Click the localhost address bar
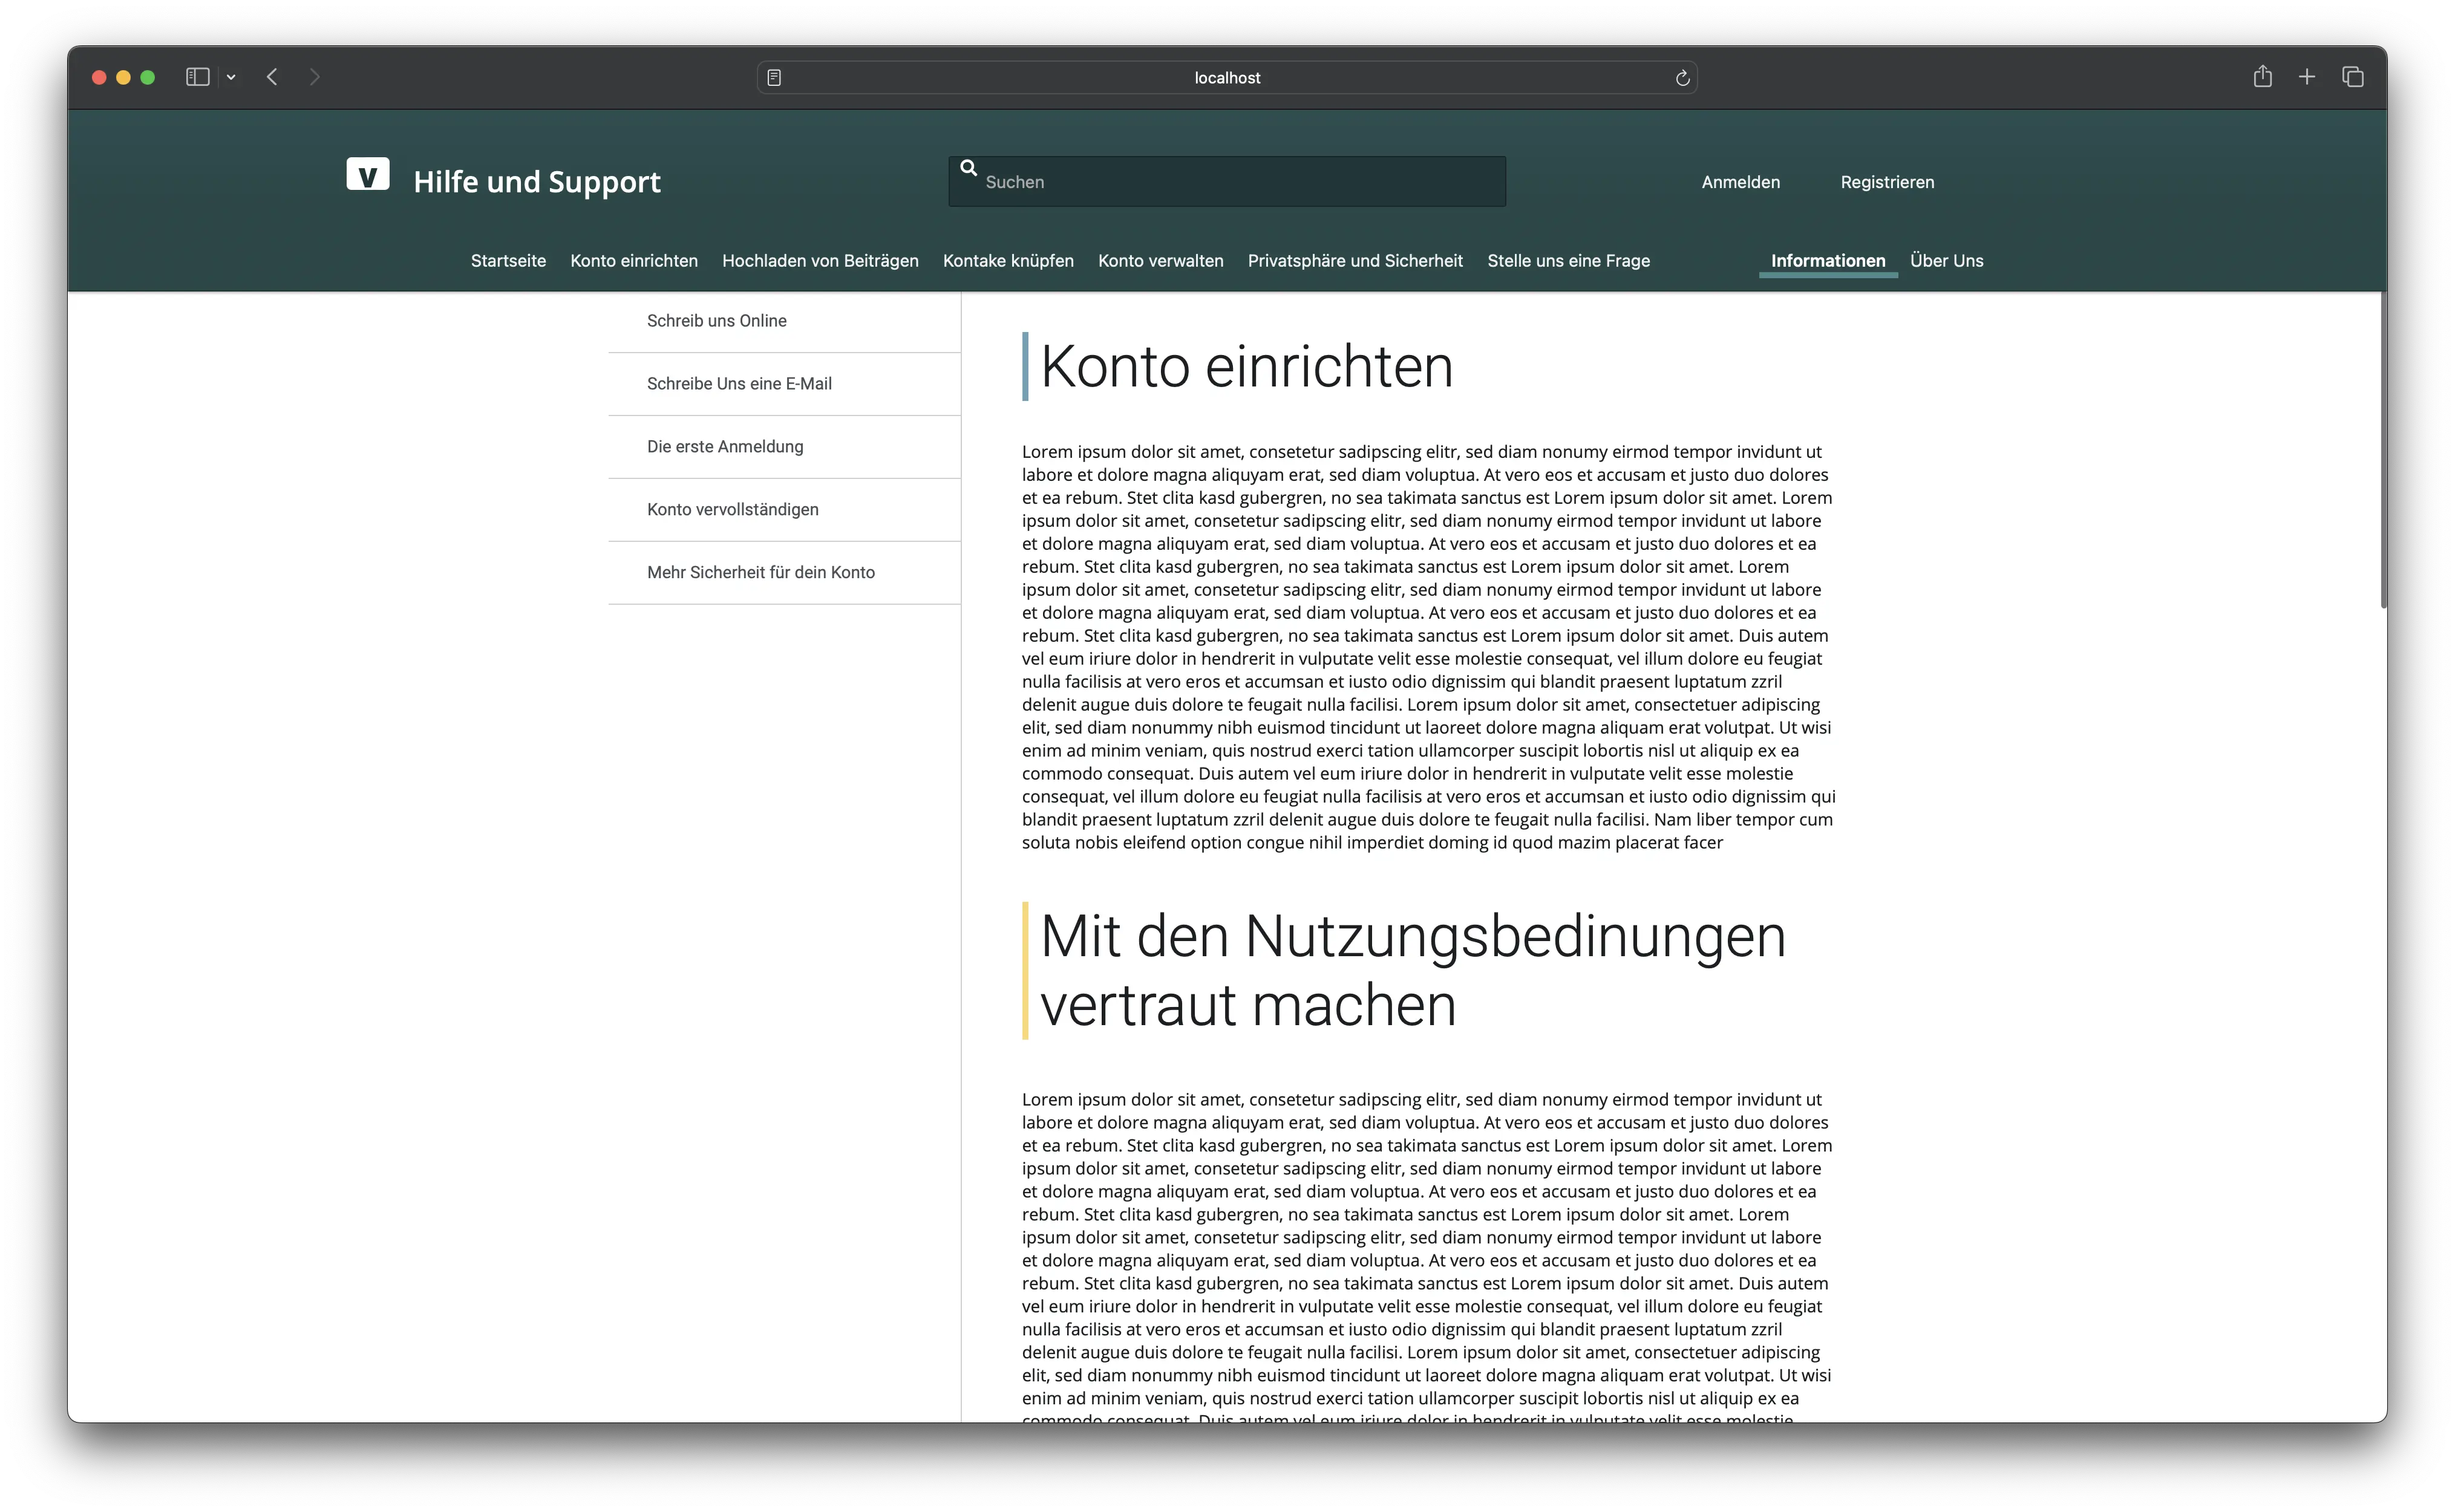This screenshot has height=1512, width=2455. pos(1226,78)
